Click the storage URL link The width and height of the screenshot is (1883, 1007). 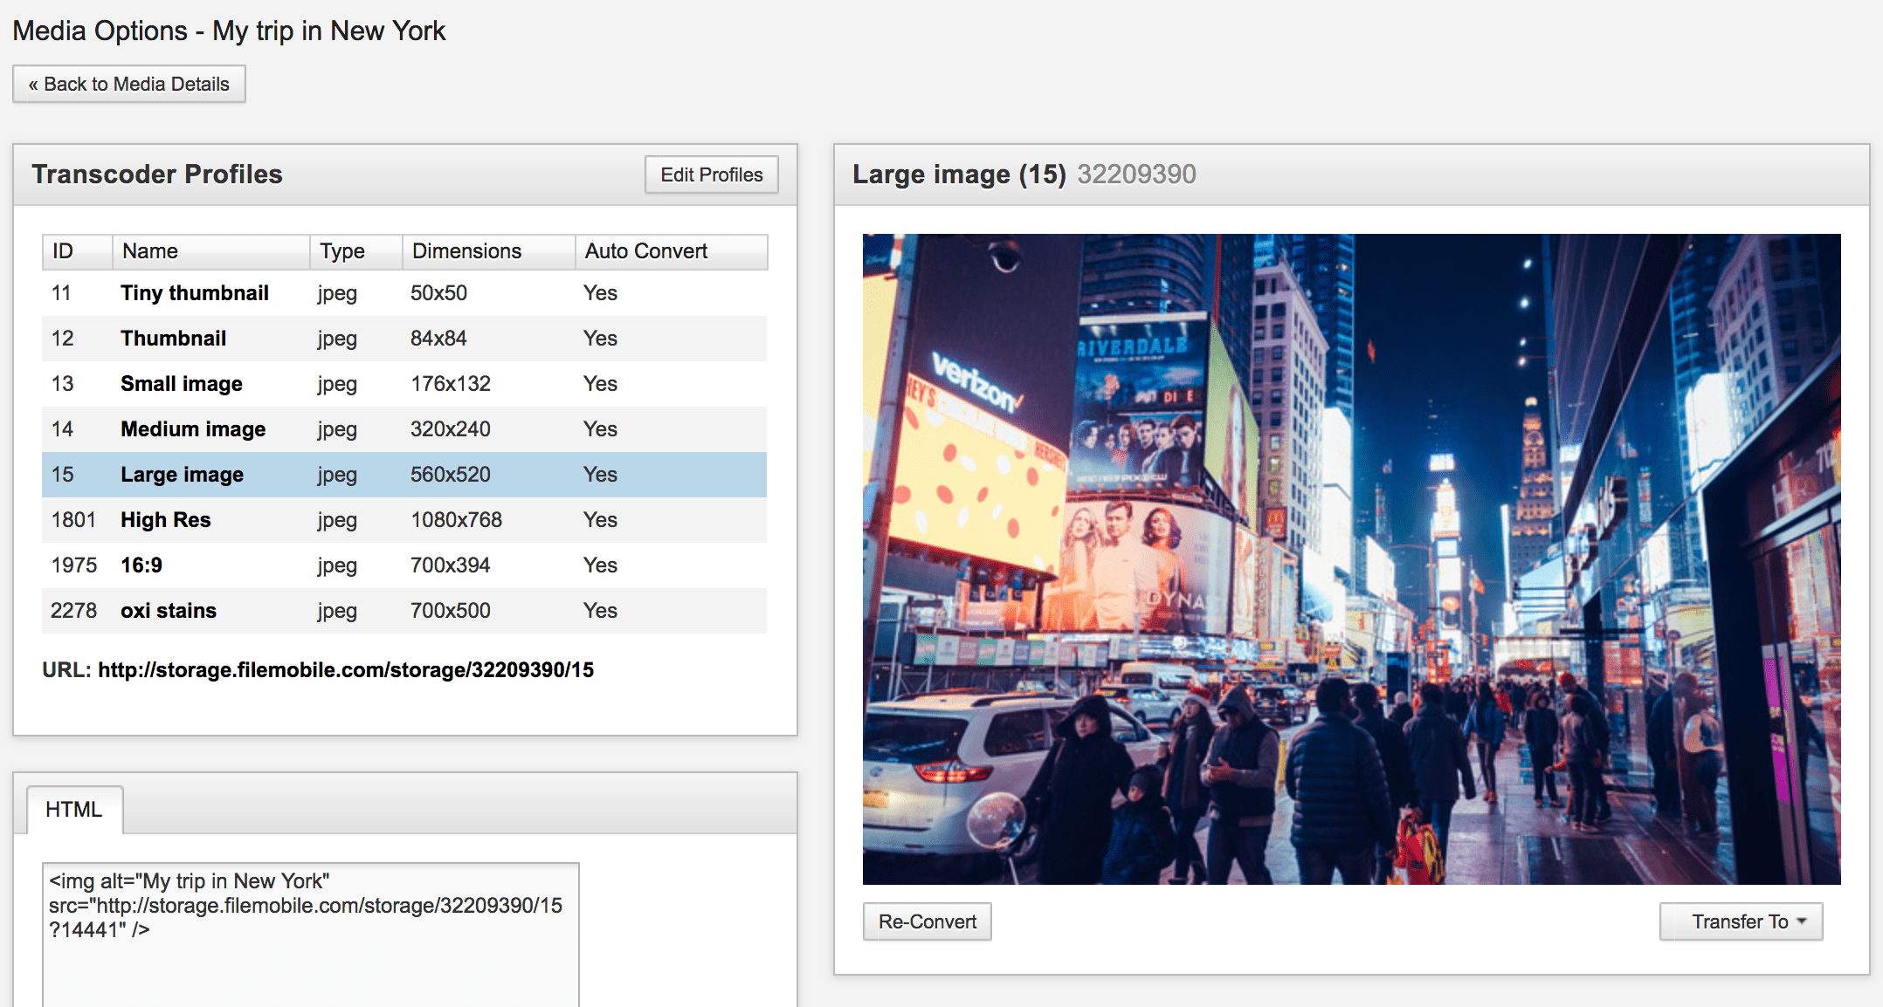(x=345, y=670)
